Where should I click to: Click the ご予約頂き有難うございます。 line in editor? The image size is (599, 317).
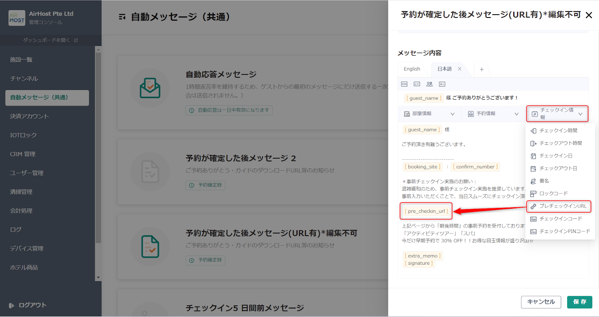click(435, 144)
